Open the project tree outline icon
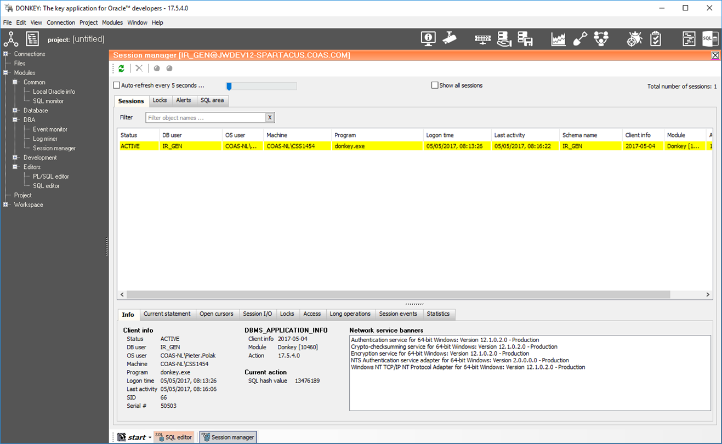Viewport: 722px width, 444px height. [32, 39]
